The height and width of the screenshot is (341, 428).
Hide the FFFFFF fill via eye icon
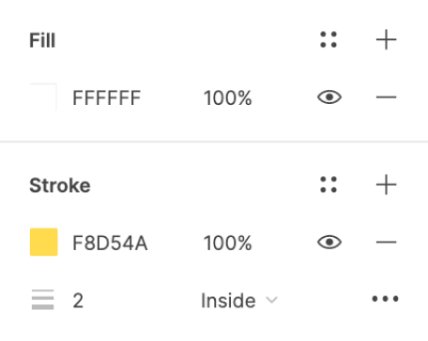click(x=329, y=97)
